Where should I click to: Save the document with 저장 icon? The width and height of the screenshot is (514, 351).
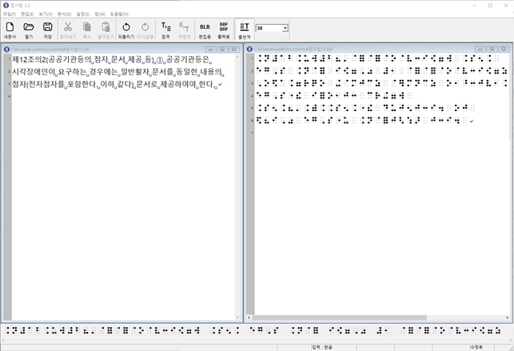[48, 30]
